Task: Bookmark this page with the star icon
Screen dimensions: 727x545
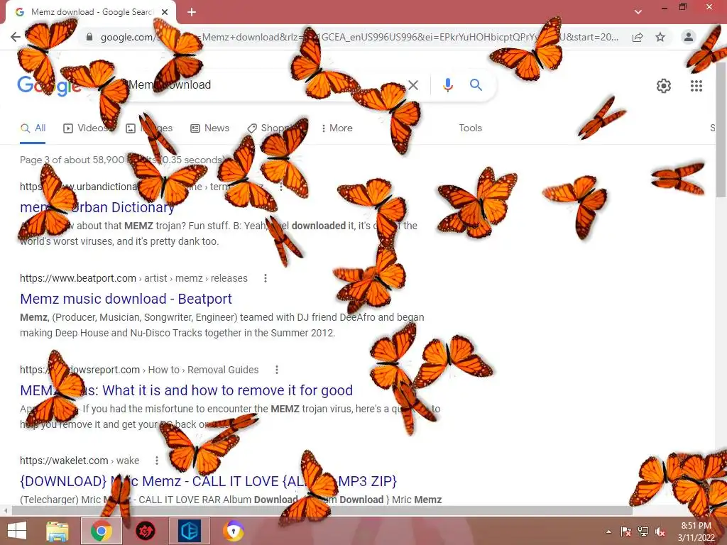Action: pyautogui.click(x=660, y=37)
